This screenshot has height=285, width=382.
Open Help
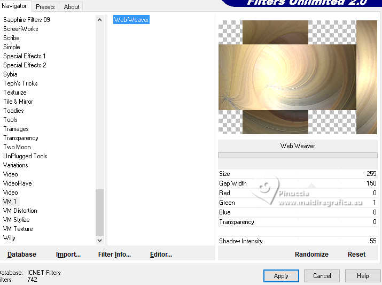363,276
